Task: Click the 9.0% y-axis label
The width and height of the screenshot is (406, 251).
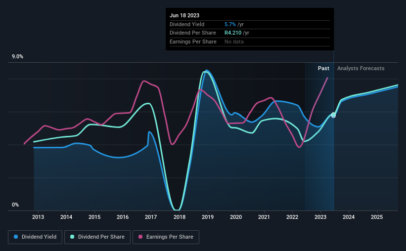Action: tap(17, 57)
